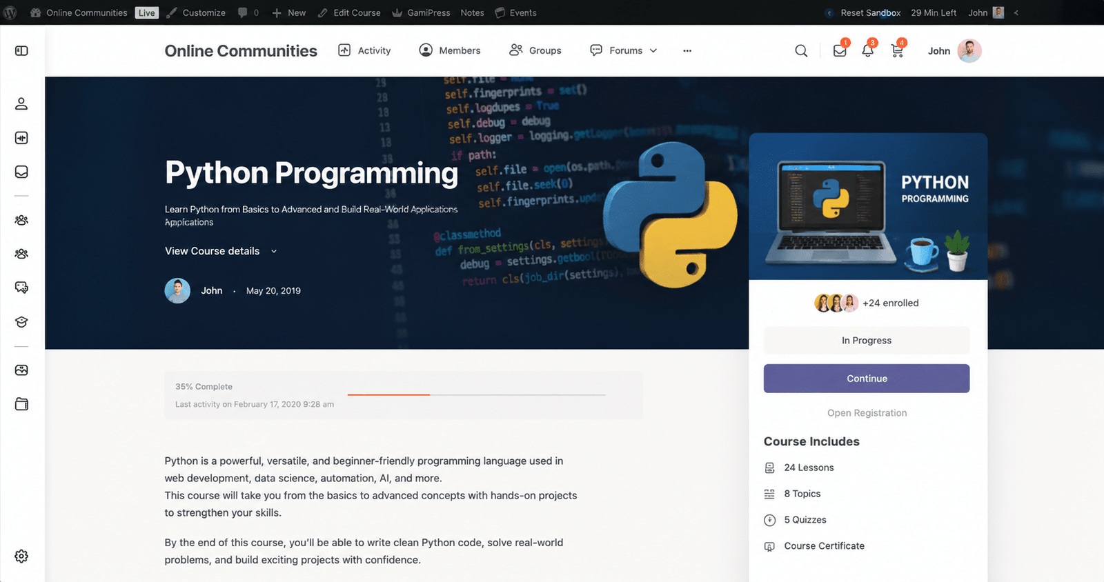The width and height of the screenshot is (1104, 582).
Task: Open the New content menu
Action: click(x=289, y=12)
